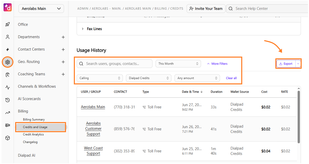
Task: Click the Invite Your Team button
Action: point(206,9)
